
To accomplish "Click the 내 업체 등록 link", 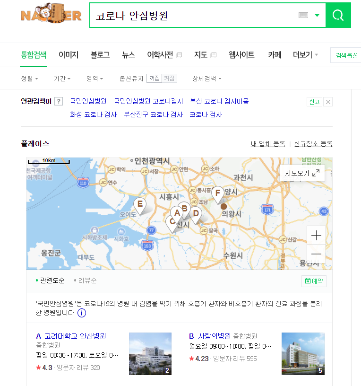I will (x=268, y=144).
